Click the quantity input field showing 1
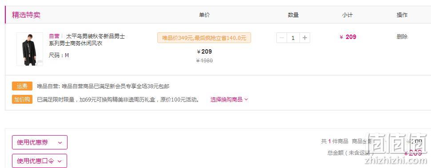This screenshot has width=431, height=168. coord(293,38)
